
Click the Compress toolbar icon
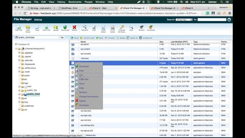tap(151, 28)
